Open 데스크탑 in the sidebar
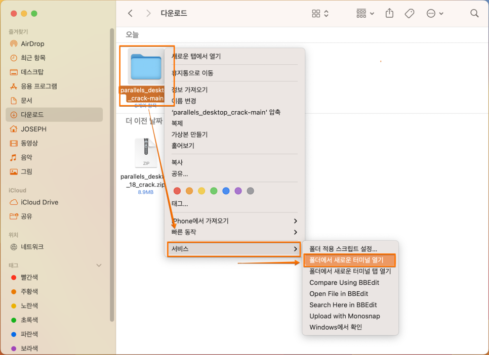 click(x=54, y=72)
